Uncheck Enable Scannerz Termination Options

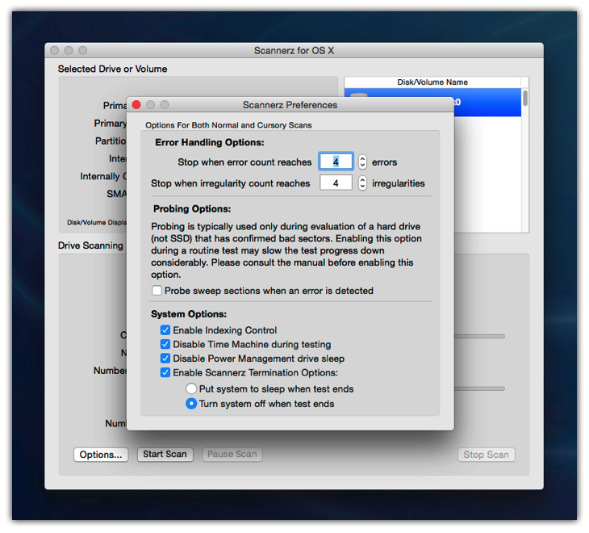(x=165, y=372)
